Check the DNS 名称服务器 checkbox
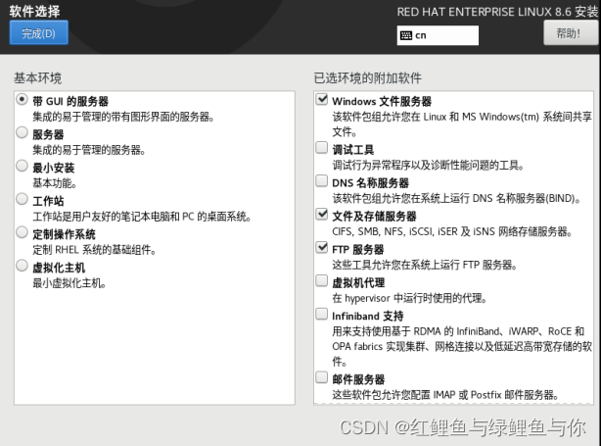Screen dimensions: 601x446 [x=322, y=180]
